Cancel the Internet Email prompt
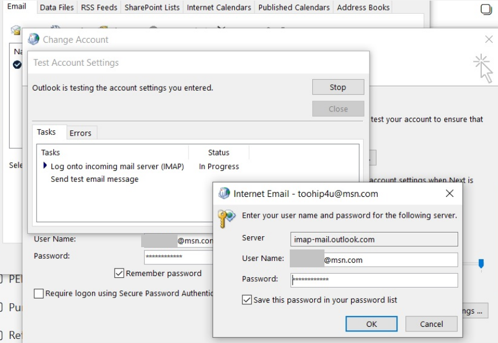The image size is (498, 343). coord(431,324)
